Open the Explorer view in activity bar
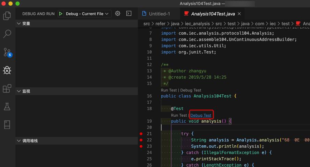 pyautogui.click(x=7, y=16)
